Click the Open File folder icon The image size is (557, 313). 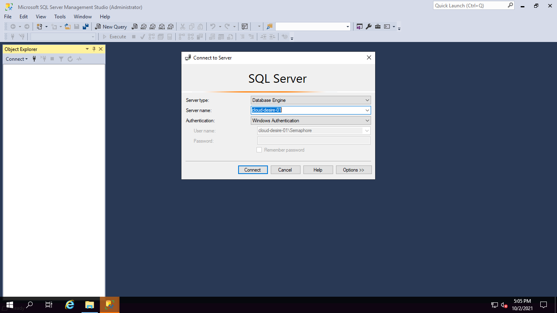coord(68,26)
